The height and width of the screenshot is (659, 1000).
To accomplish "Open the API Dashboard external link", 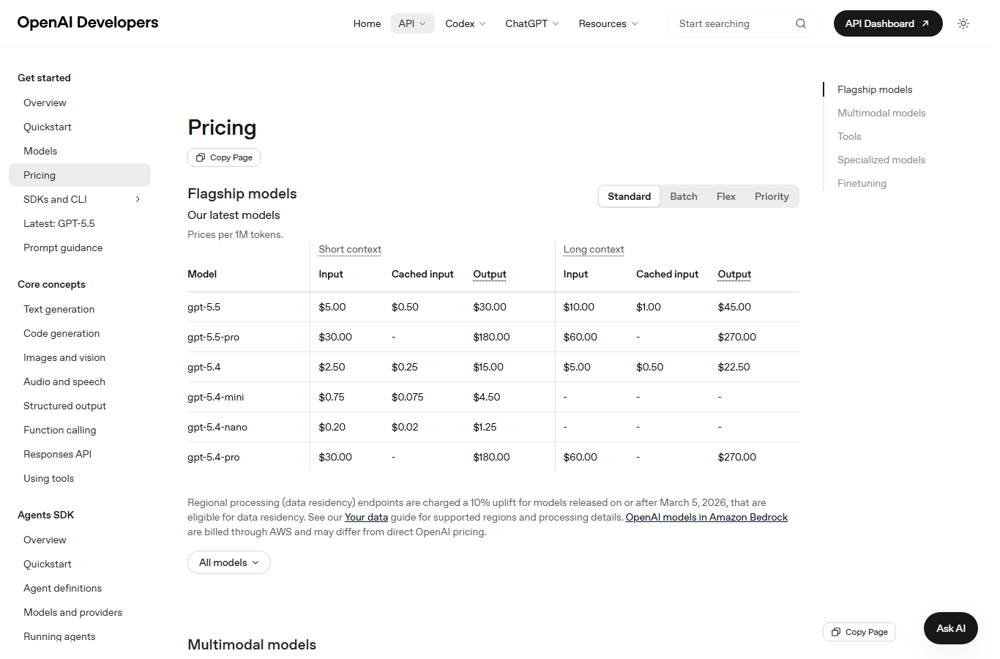I will pos(888,23).
